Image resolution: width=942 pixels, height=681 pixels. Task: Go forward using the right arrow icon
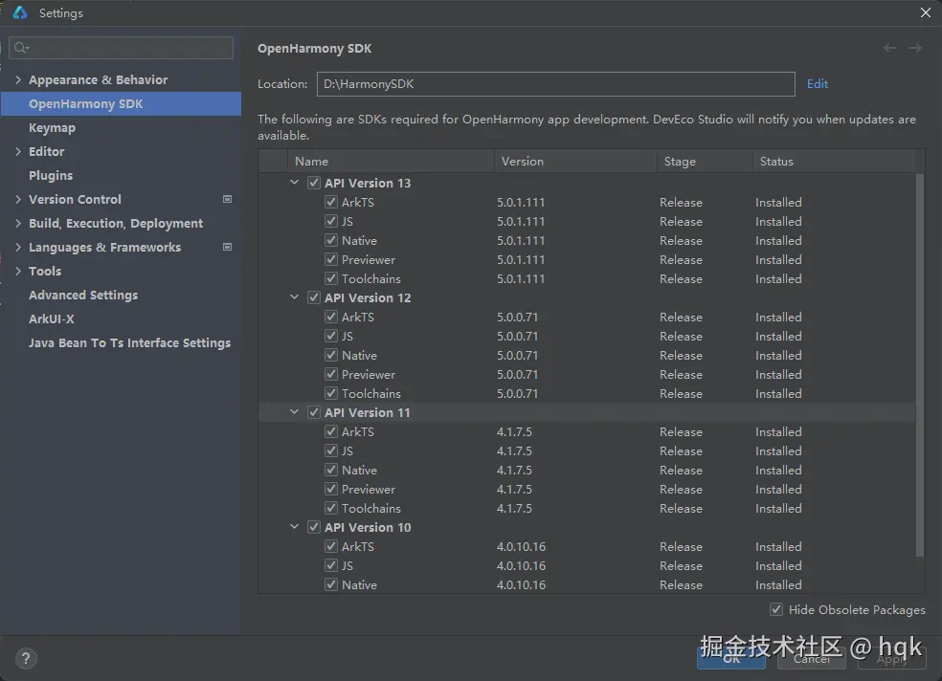[x=915, y=48]
